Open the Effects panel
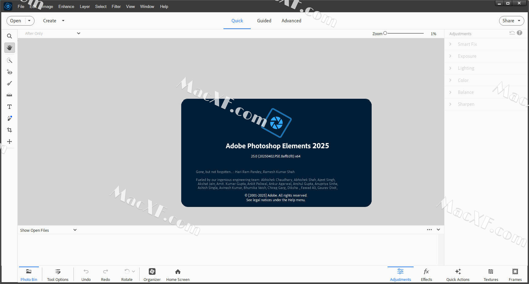 click(x=426, y=275)
